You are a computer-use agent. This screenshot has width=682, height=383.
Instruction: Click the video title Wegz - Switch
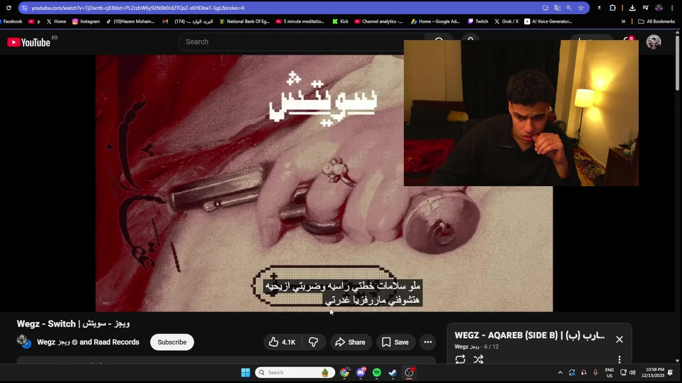click(x=73, y=323)
